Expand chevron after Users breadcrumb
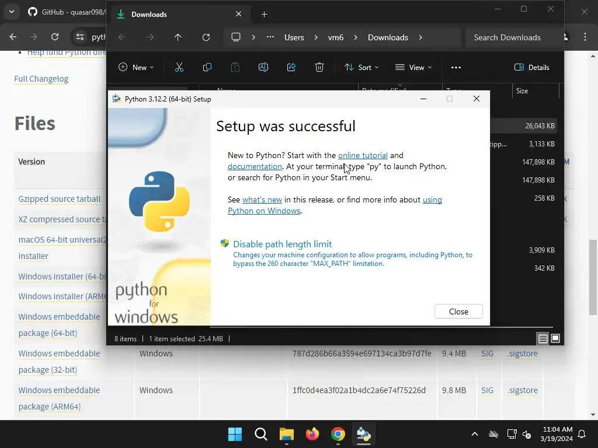Viewport: 598px width, 448px height. point(316,37)
